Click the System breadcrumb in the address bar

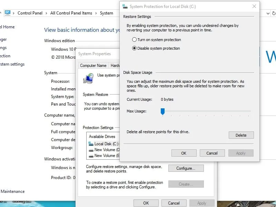coord(107,13)
